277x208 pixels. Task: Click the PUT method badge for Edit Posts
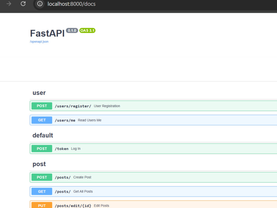pos(42,205)
